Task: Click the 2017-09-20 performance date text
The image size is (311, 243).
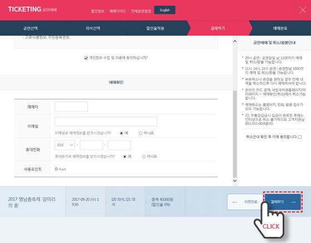Action: pos(85,202)
